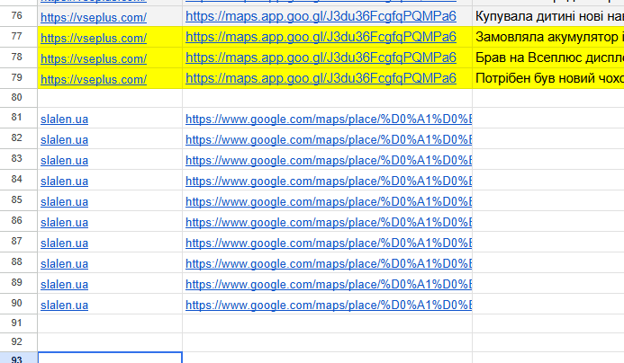The width and height of the screenshot is (624, 363).
Task: Open Google Maps place link in row 88
Action: coord(329,263)
